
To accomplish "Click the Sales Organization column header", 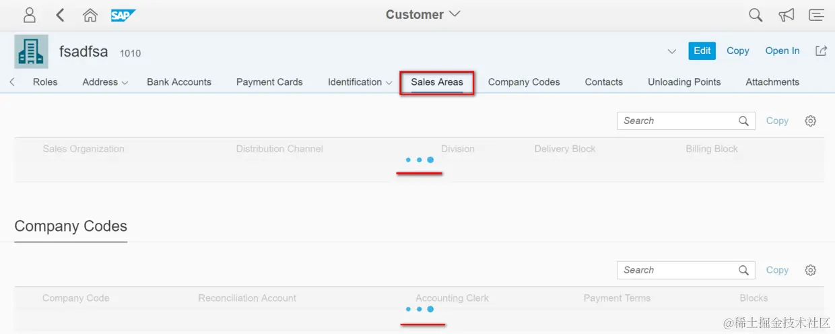I will [83, 149].
